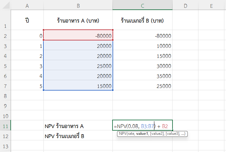Click year cell containing 3

tap(27, 65)
